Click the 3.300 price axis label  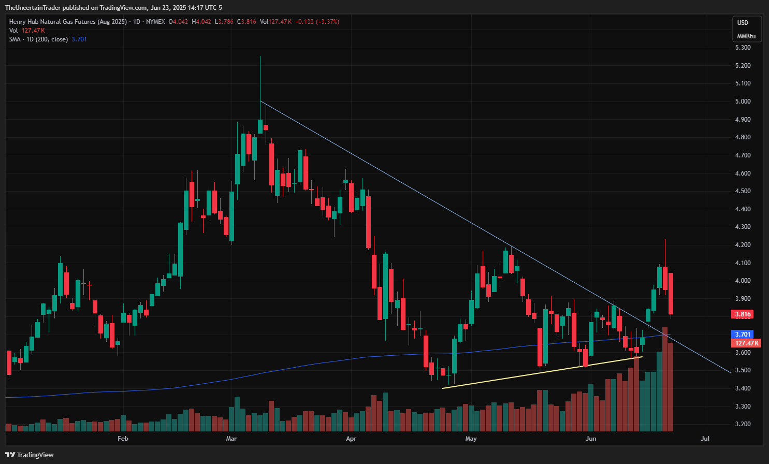pos(743,407)
